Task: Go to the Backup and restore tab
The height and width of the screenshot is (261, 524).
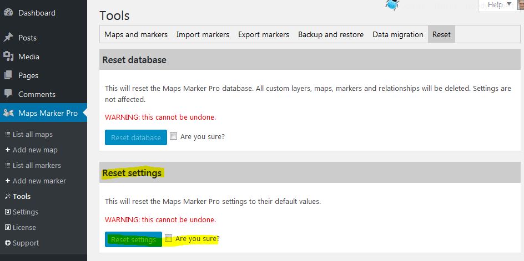Action: (331, 34)
